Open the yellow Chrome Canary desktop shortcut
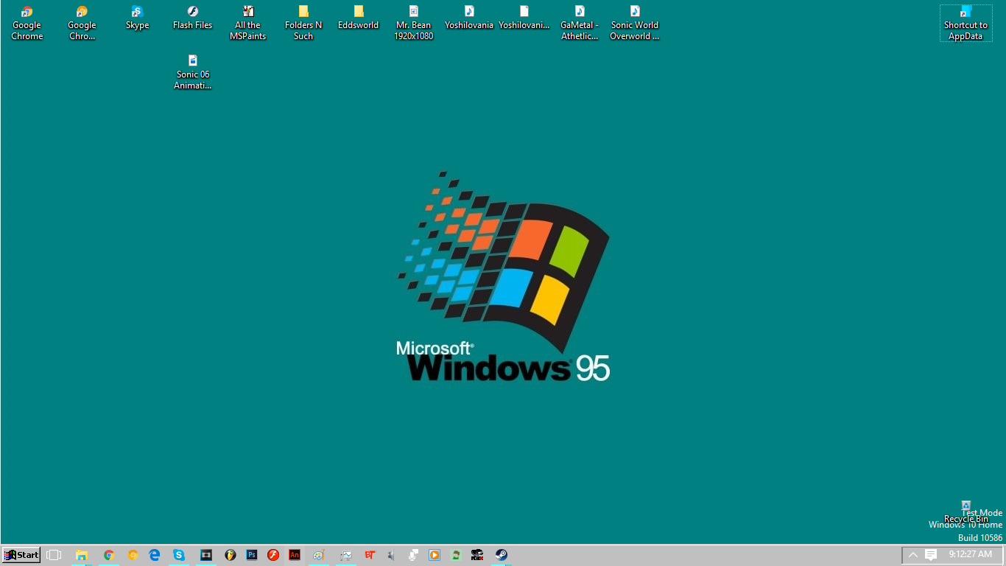The width and height of the screenshot is (1006, 566). click(x=82, y=23)
